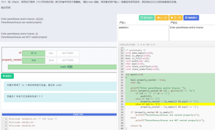Click the yellow highlighted code line 31

tap(170, 104)
